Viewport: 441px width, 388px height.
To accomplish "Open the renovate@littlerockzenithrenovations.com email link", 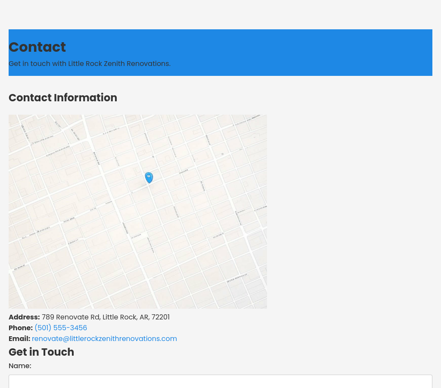I will coord(104,338).
